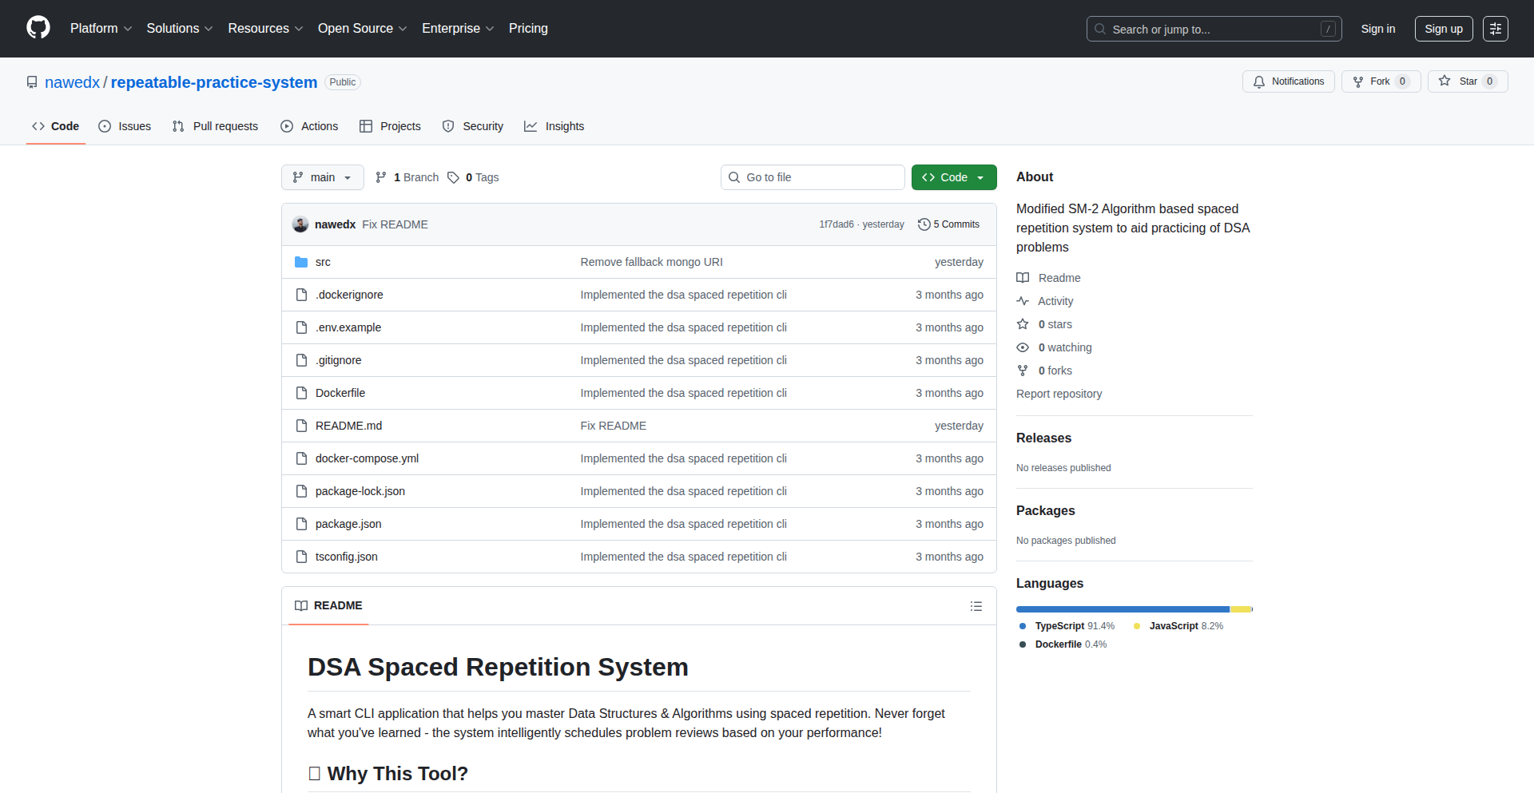The image size is (1534, 793).
Task: Open the main branch selector dropdown
Action: point(322,177)
